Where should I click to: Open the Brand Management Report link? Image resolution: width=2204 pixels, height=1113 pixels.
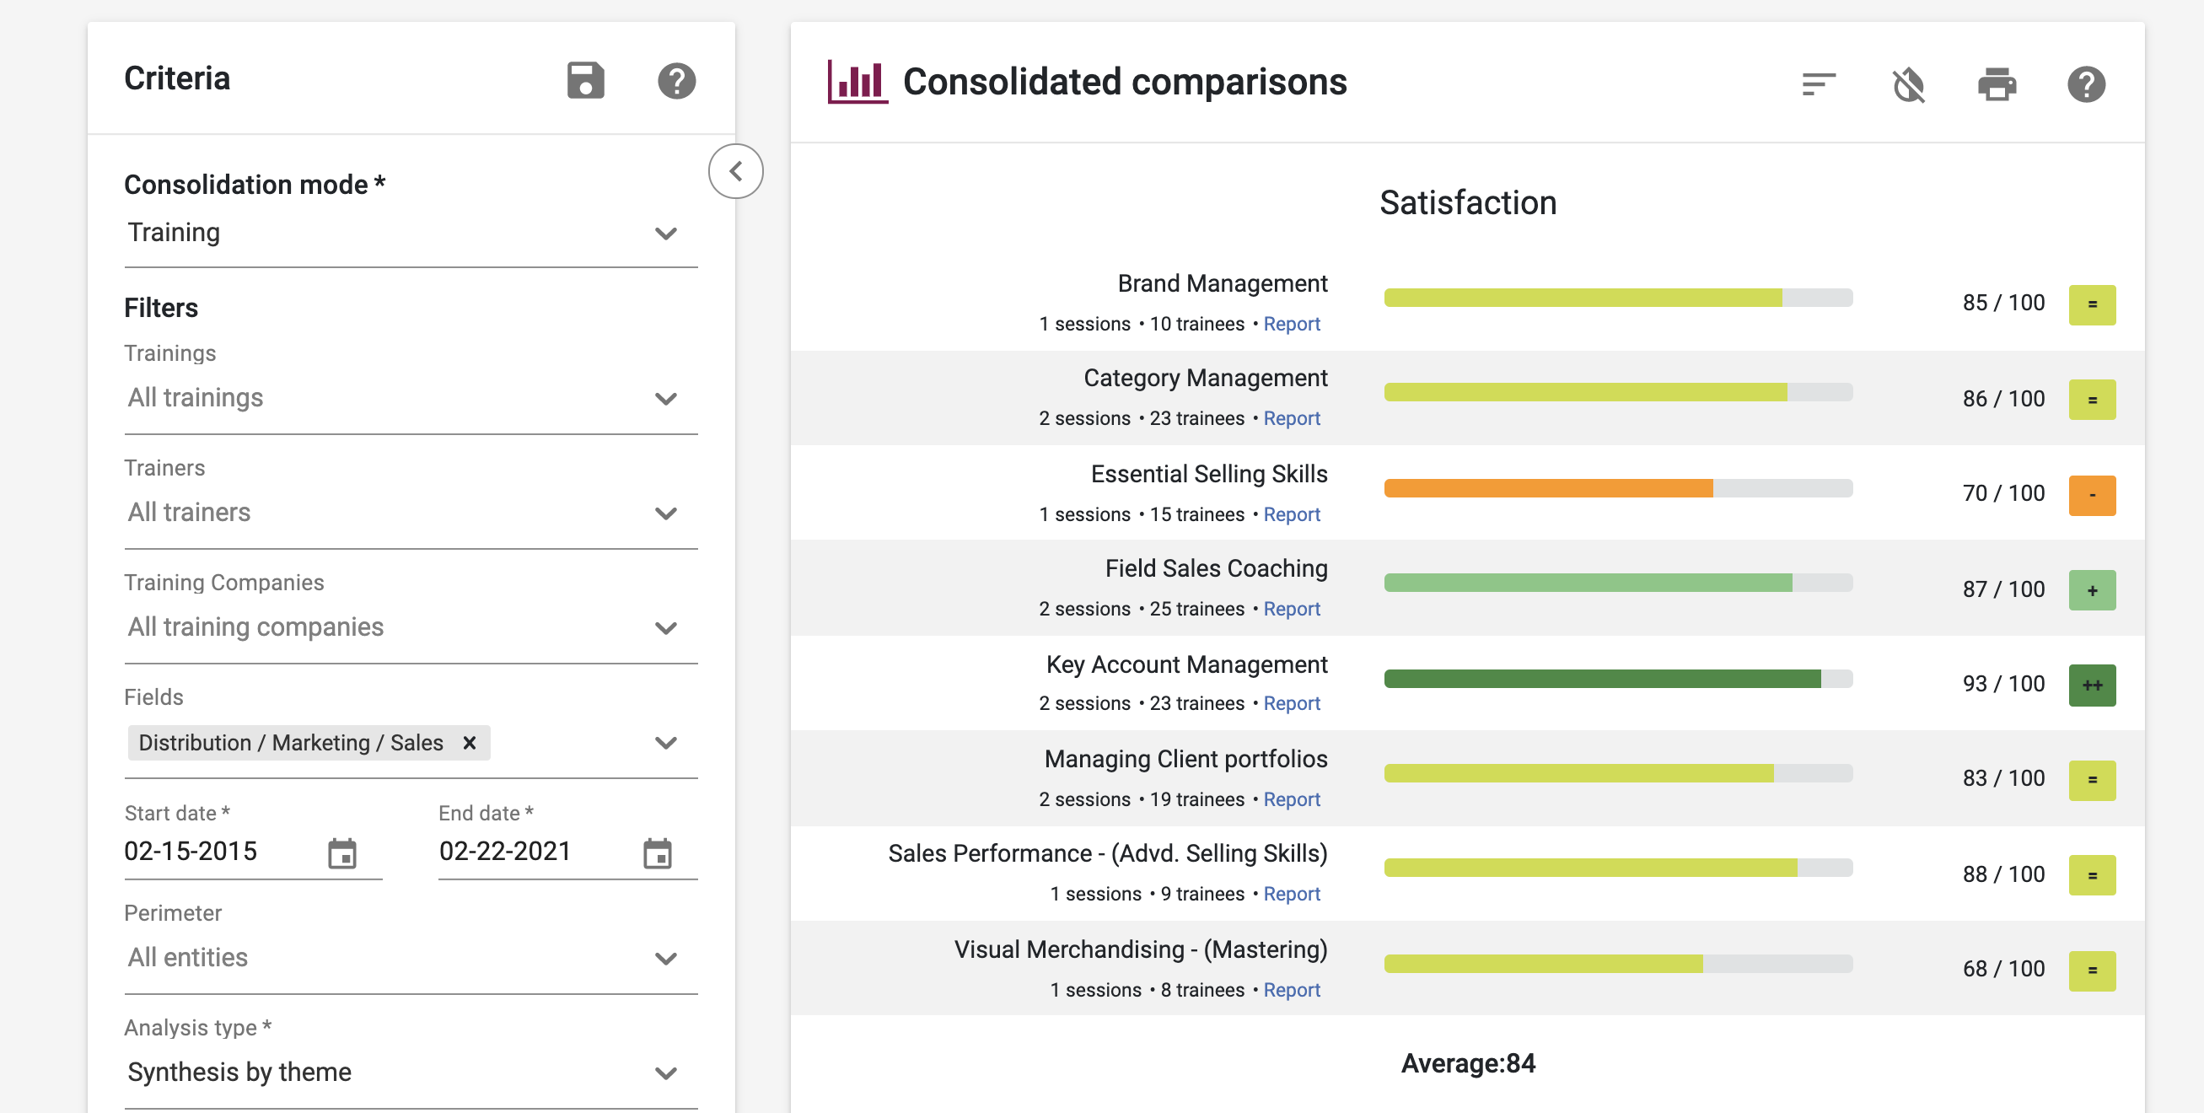[1291, 325]
